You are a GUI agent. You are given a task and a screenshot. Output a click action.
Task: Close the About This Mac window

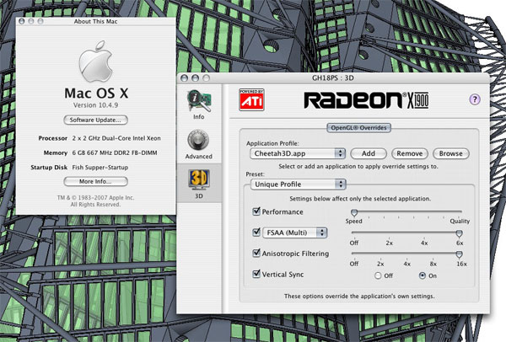click(x=22, y=21)
